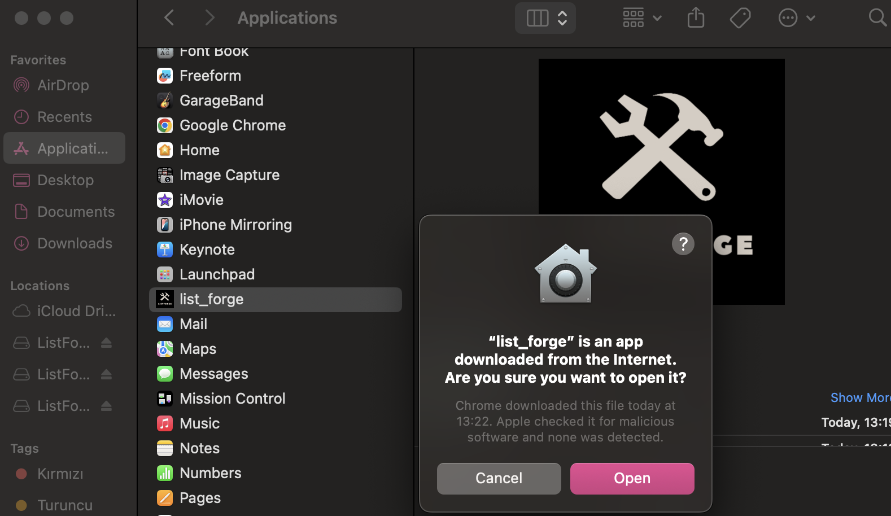Image resolution: width=891 pixels, height=516 pixels.
Task: Select the list_forge app icon
Action: pyautogui.click(x=165, y=299)
